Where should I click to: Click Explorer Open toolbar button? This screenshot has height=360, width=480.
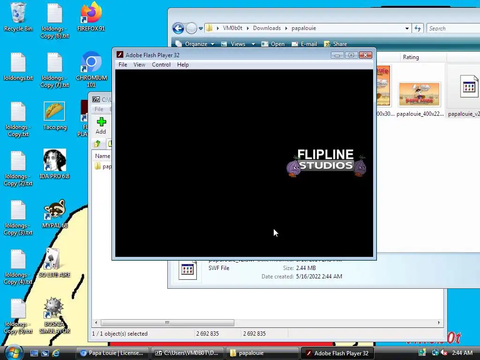273,44
